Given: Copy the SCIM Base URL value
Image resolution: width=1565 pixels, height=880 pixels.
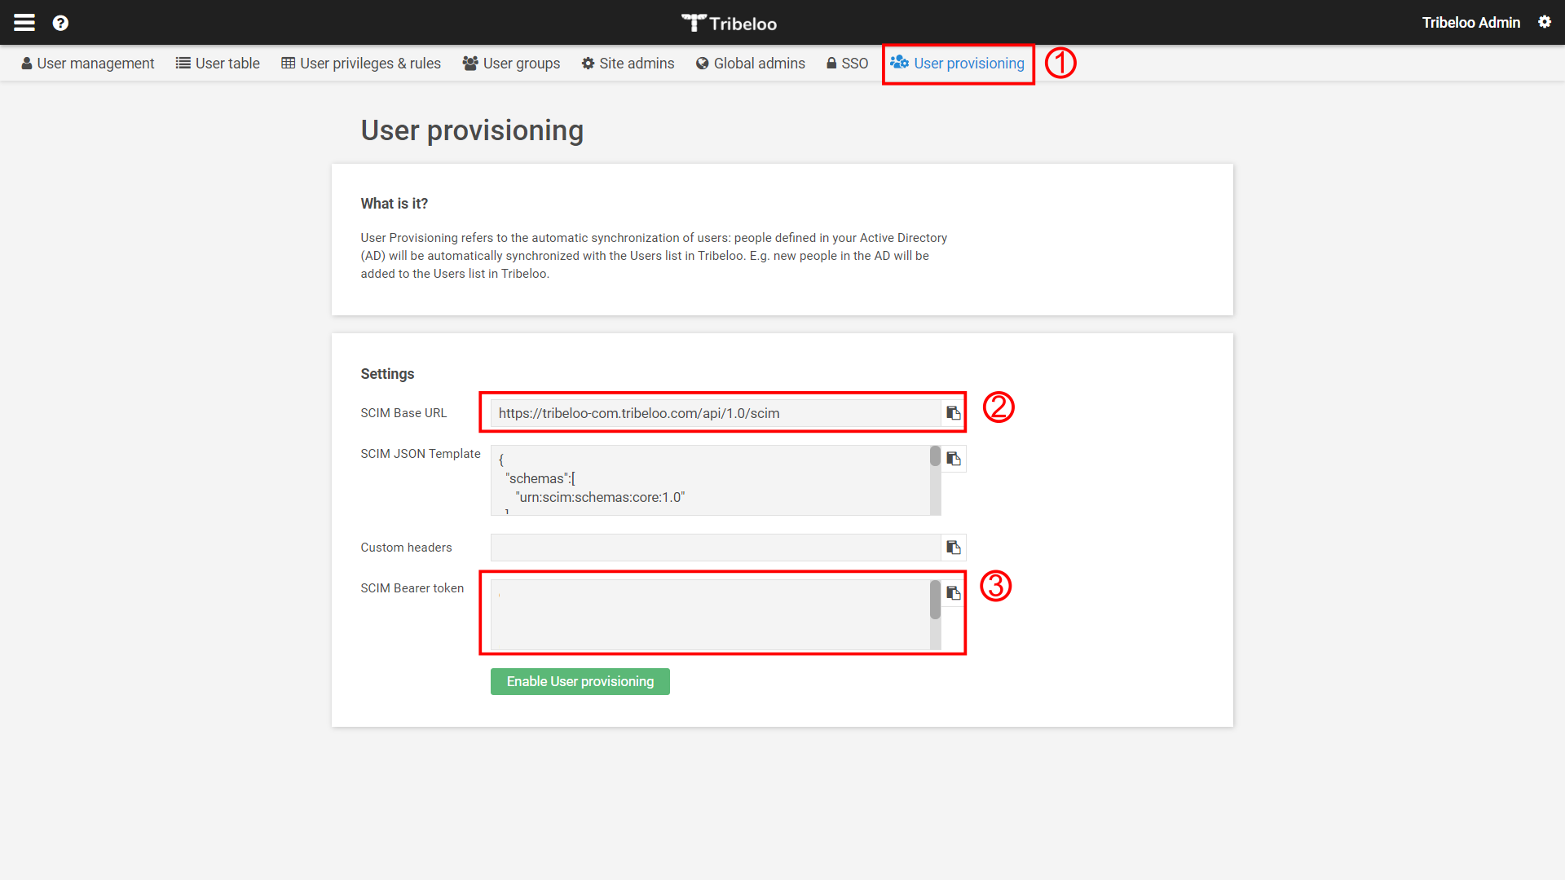Looking at the screenshot, I should [x=952, y=412].
